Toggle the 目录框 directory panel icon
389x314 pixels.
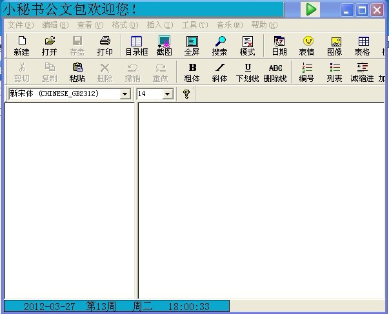137,46
